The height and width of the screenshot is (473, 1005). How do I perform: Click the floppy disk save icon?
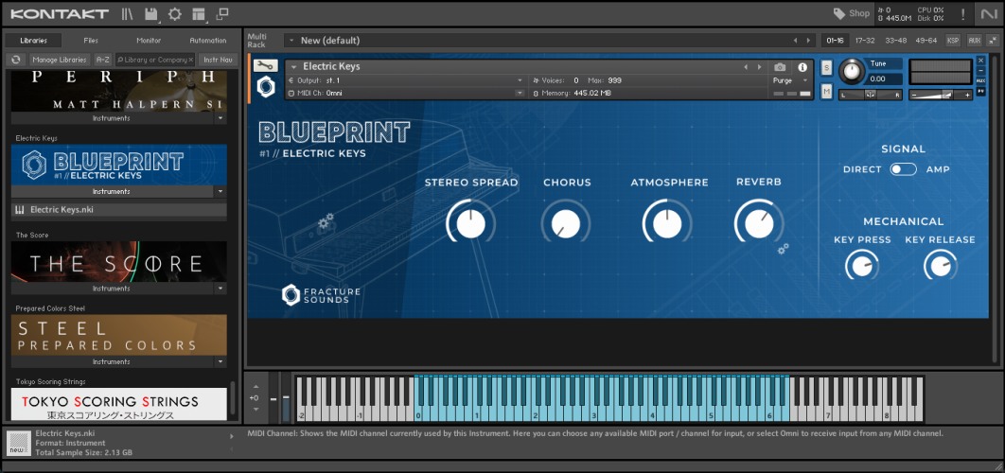click(151, 14)
